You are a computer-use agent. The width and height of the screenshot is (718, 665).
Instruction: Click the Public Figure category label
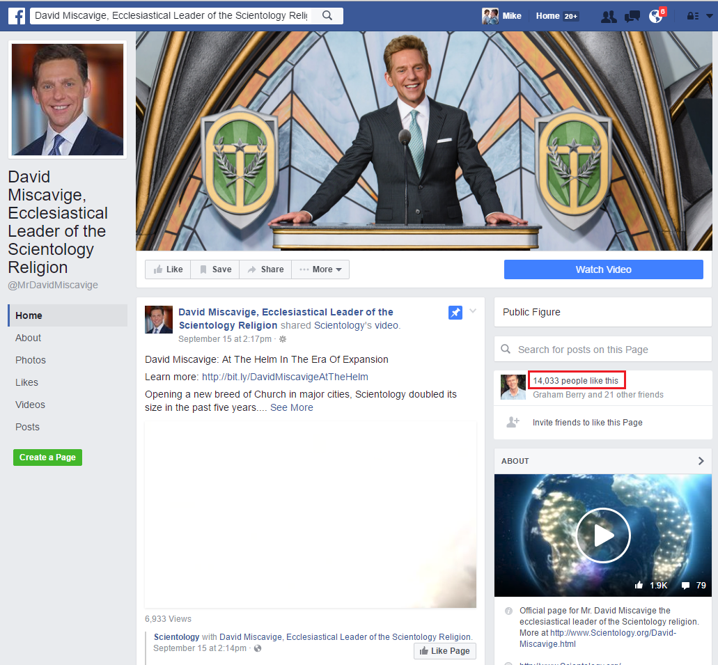coord(531,312)
